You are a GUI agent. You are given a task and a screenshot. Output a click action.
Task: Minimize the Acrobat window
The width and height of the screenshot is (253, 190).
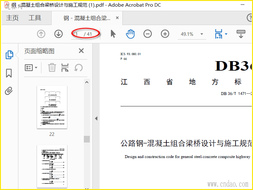coord(243,5)
